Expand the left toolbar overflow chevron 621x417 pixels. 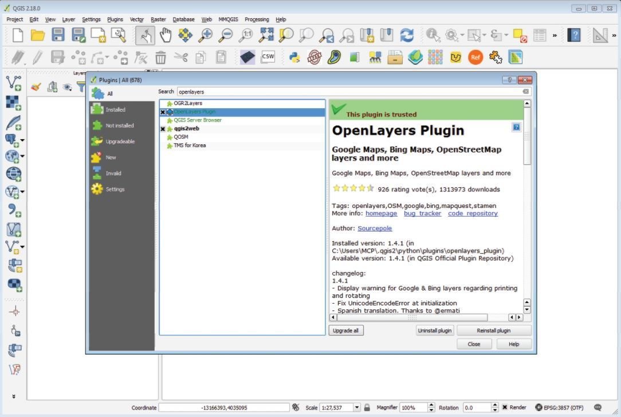14,396
